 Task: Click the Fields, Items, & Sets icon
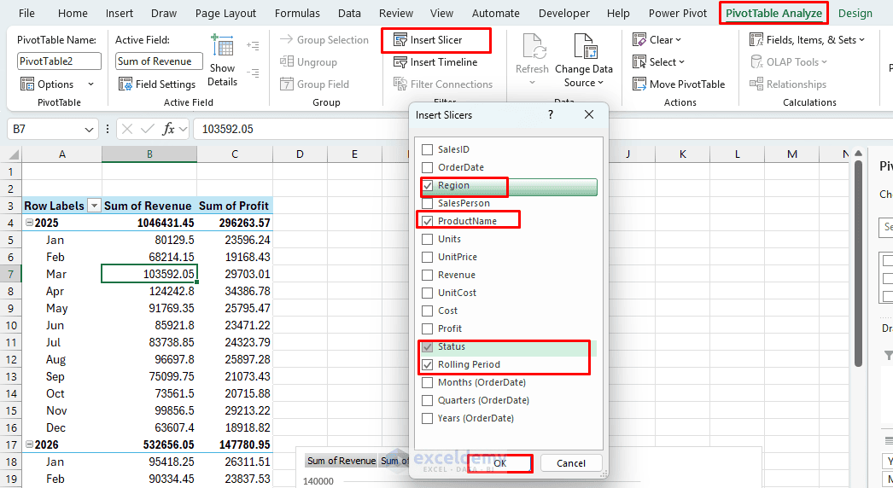click(756, 40)
